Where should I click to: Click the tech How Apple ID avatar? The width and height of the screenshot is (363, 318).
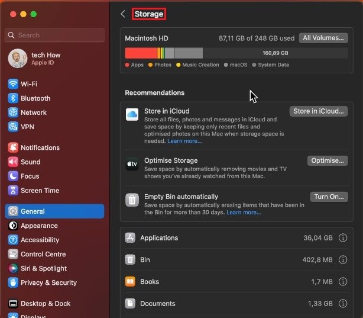coord(18,59)
